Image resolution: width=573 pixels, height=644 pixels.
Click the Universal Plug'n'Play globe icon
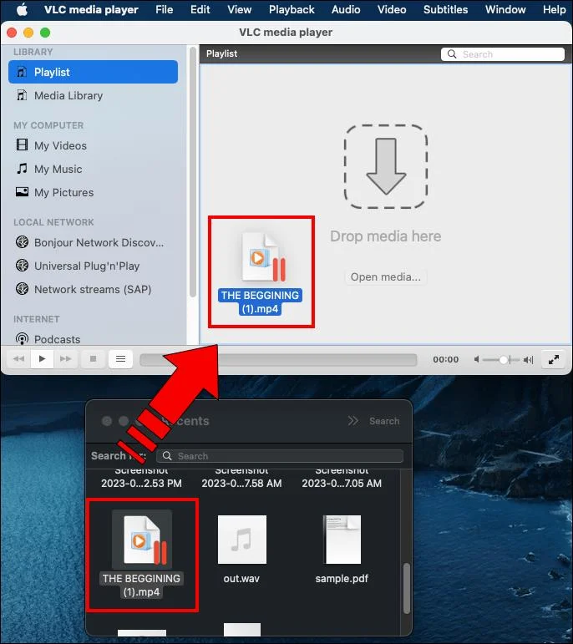[22, 266]
